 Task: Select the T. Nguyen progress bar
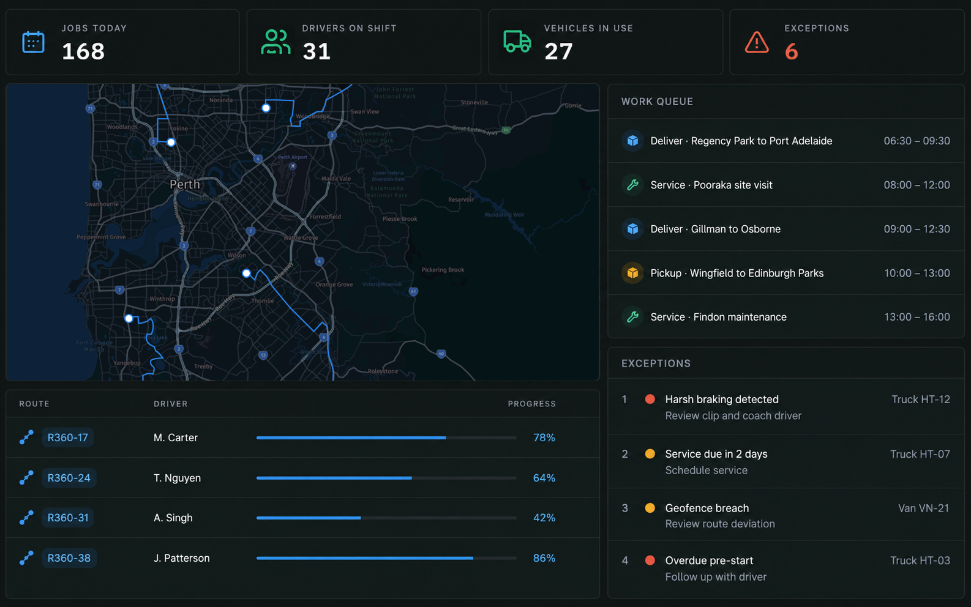point(386,478)
